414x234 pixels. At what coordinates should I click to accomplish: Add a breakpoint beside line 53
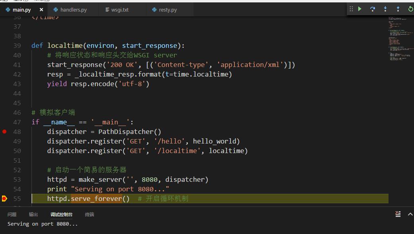click(x=4, y=179)
